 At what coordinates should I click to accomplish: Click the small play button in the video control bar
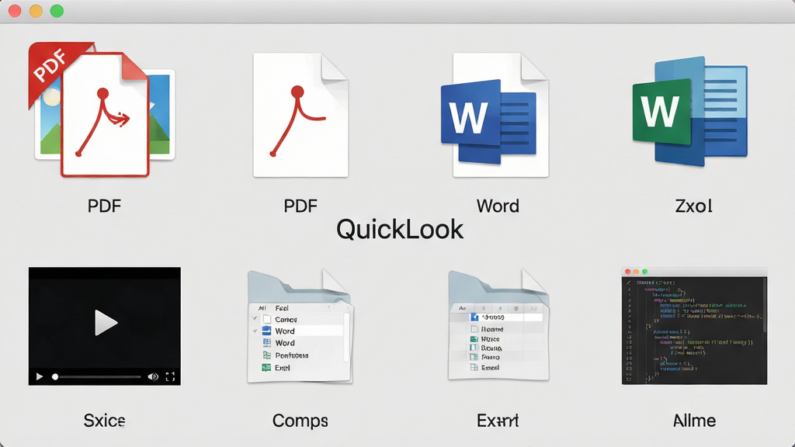point(39,376)
